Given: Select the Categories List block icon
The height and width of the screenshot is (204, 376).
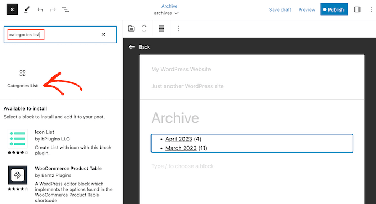Looking at the screenshot, I should (23, 73).
